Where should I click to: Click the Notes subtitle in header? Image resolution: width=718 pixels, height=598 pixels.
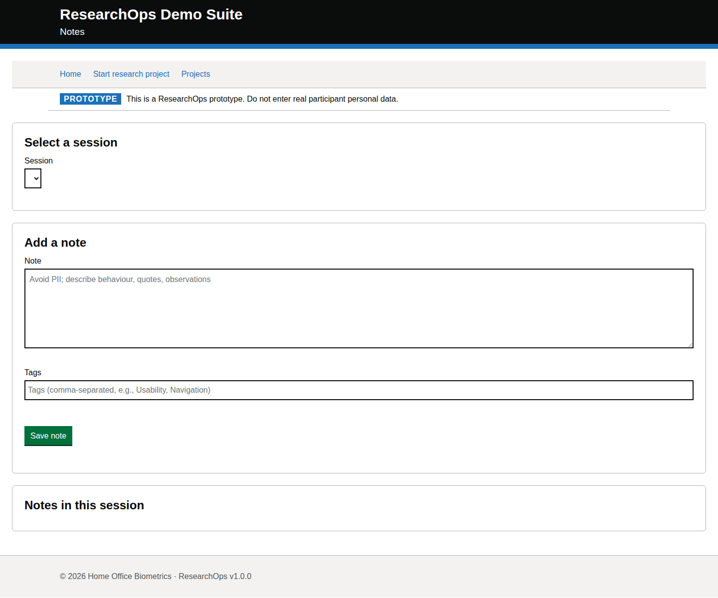click(x=72, y=32)
